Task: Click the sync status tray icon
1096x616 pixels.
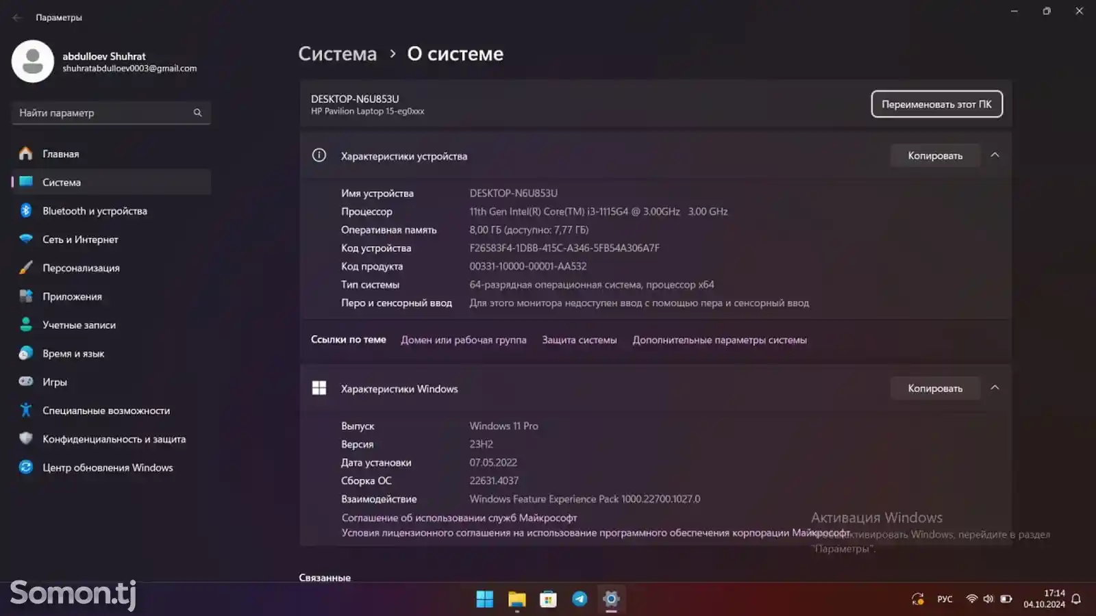Action: click(918, 600)
